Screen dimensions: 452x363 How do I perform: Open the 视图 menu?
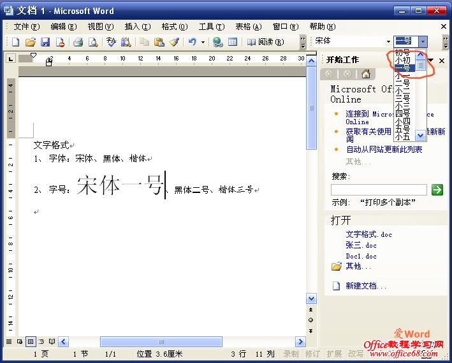(x=101, y=27)
